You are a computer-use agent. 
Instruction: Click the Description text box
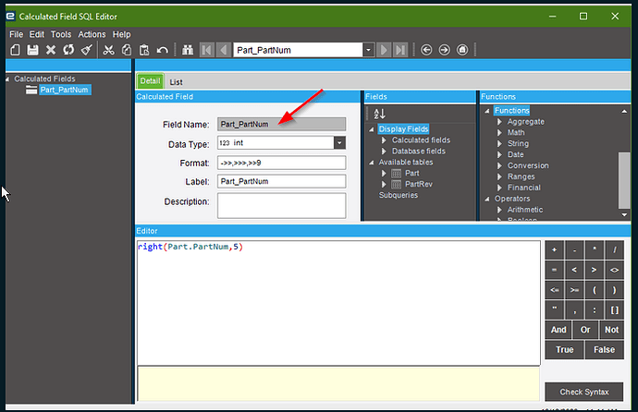(282, 206)
